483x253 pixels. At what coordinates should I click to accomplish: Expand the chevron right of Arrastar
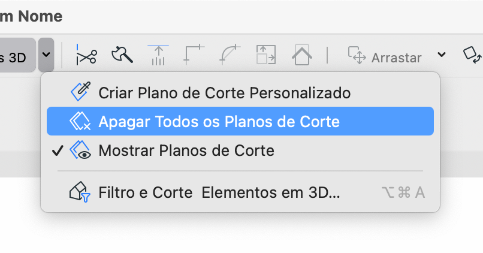tap(442, 55)
